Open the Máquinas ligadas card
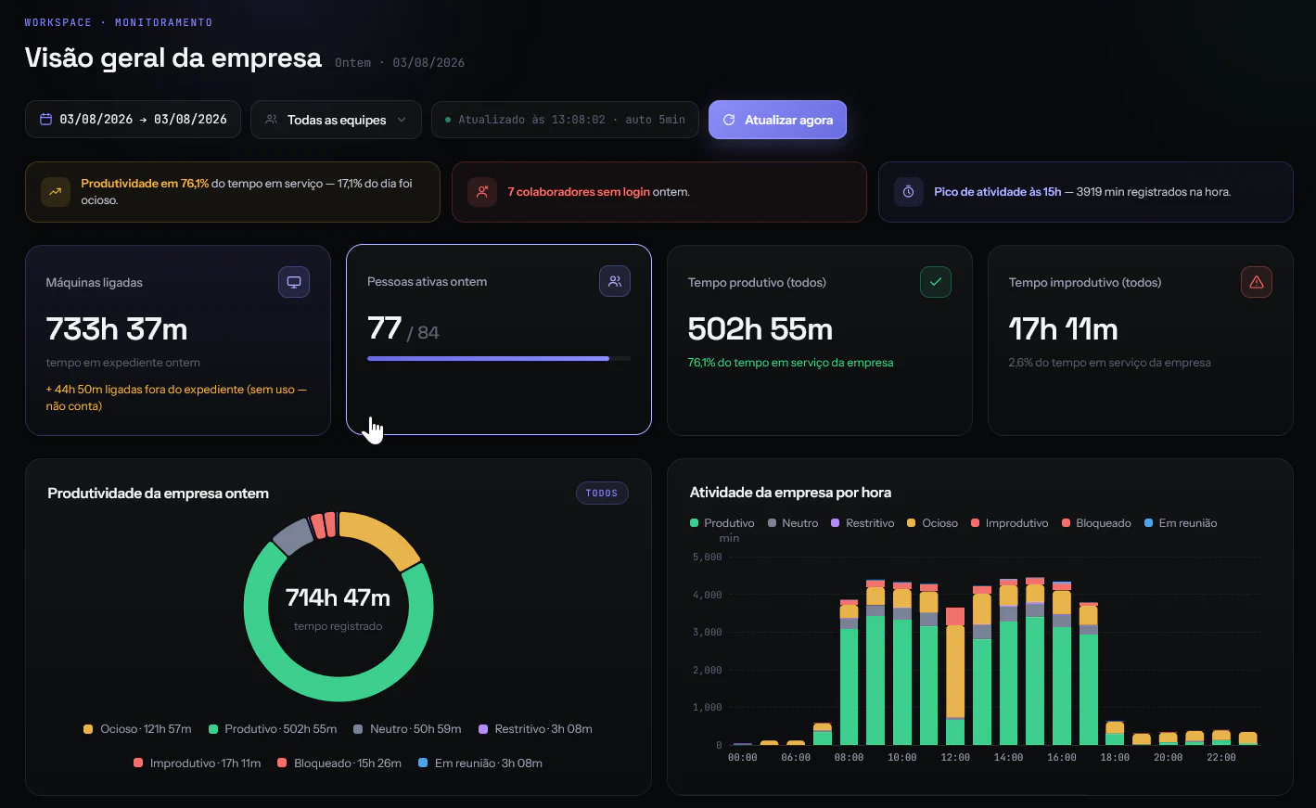1316x808 pixels. tap(178, 340)
